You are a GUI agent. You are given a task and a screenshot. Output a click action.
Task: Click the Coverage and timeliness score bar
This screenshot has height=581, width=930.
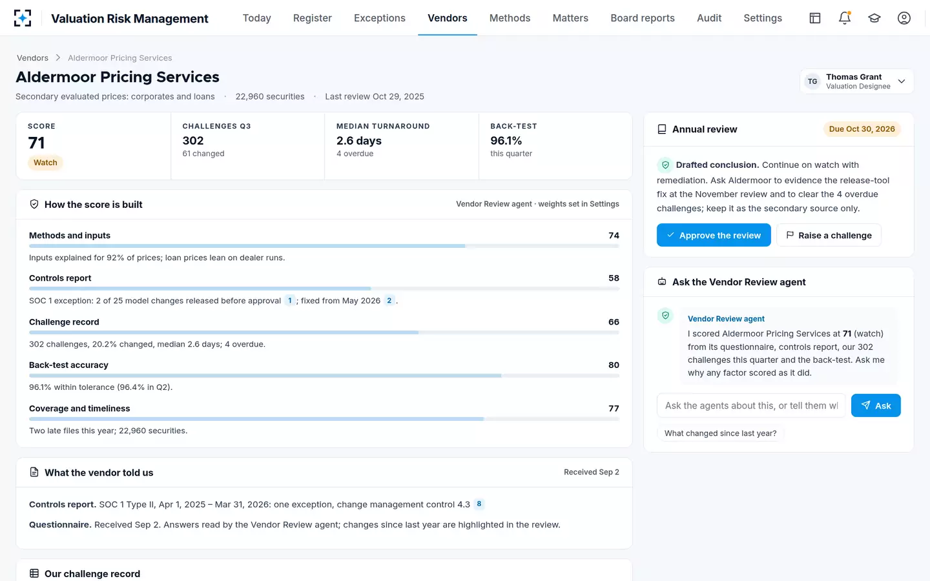pyautogui.click(x=324, y=419)
